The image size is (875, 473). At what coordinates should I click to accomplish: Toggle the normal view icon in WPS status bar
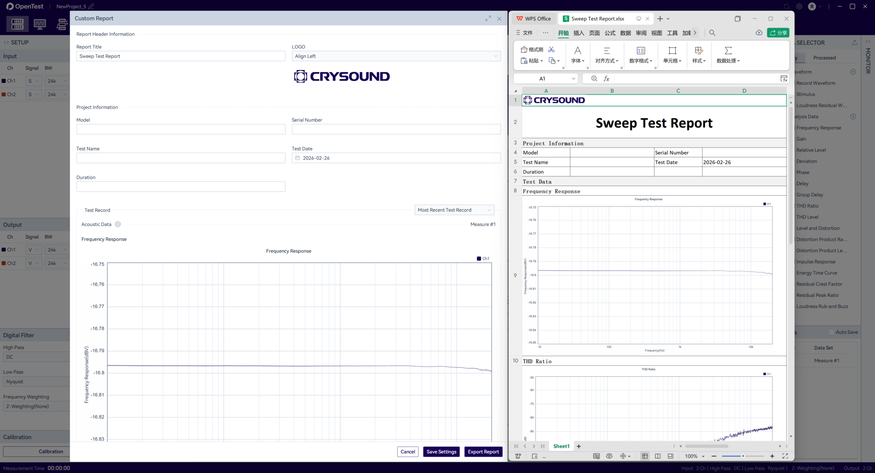(x=645, y=456)
